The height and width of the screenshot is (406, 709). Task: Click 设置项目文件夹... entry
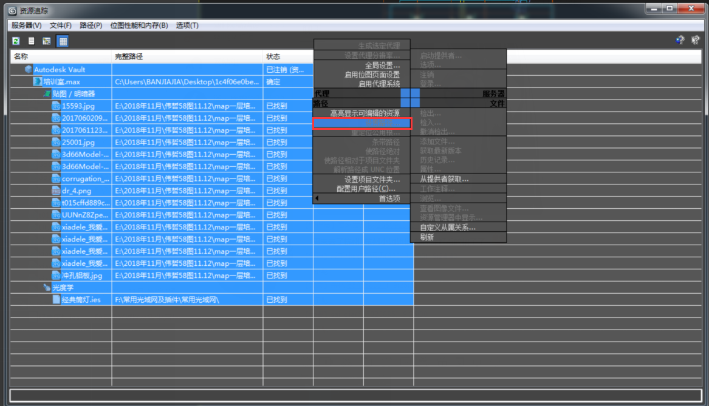(372, 179)
